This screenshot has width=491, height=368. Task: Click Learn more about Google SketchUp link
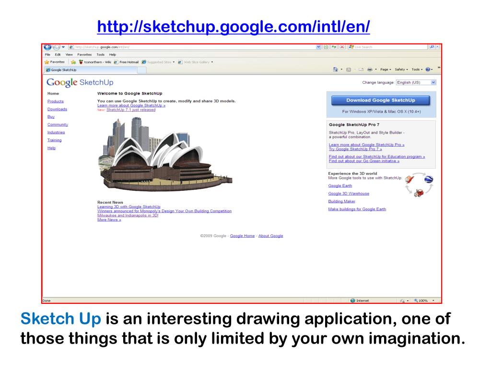click(x=131, y=105)
